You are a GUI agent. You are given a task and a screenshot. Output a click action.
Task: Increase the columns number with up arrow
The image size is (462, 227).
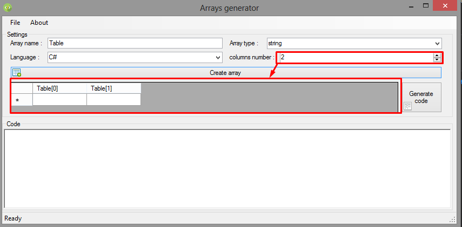[437, 56]
